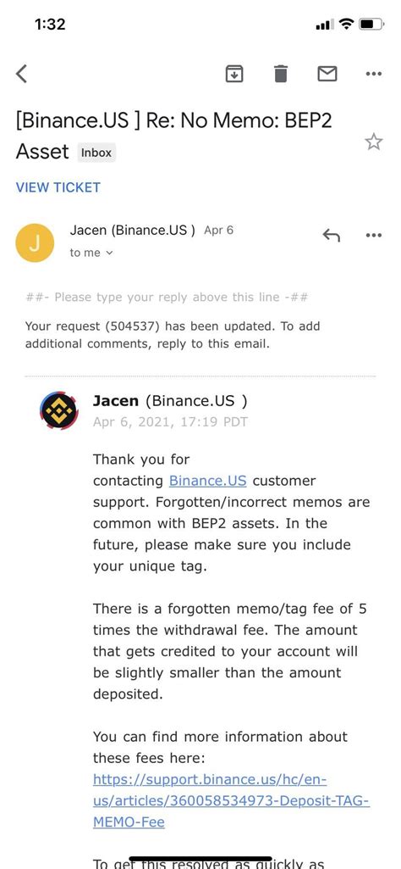
Task: Tap the battery icon in status bar
Action: (371, 25)
